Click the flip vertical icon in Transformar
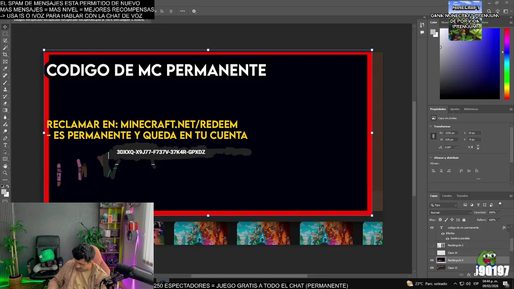This screenshot has width=514, height=289. [478, 147]
